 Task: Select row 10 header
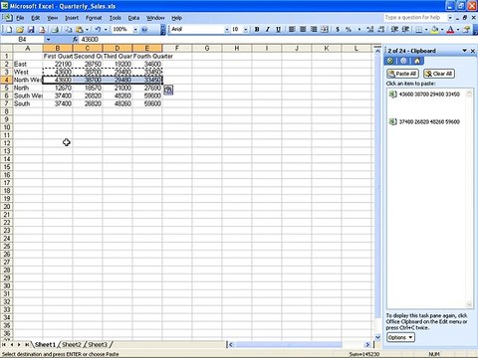point(7,127)
